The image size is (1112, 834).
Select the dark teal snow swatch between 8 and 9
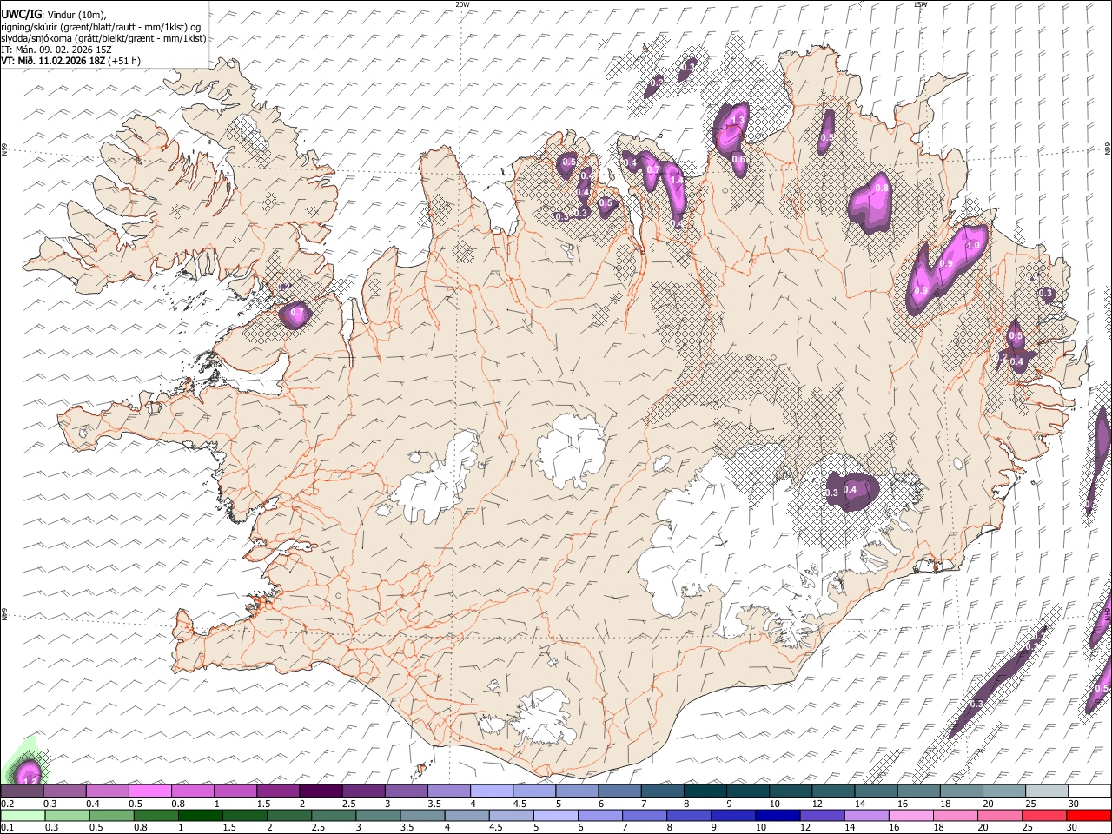tap(705, 791)
